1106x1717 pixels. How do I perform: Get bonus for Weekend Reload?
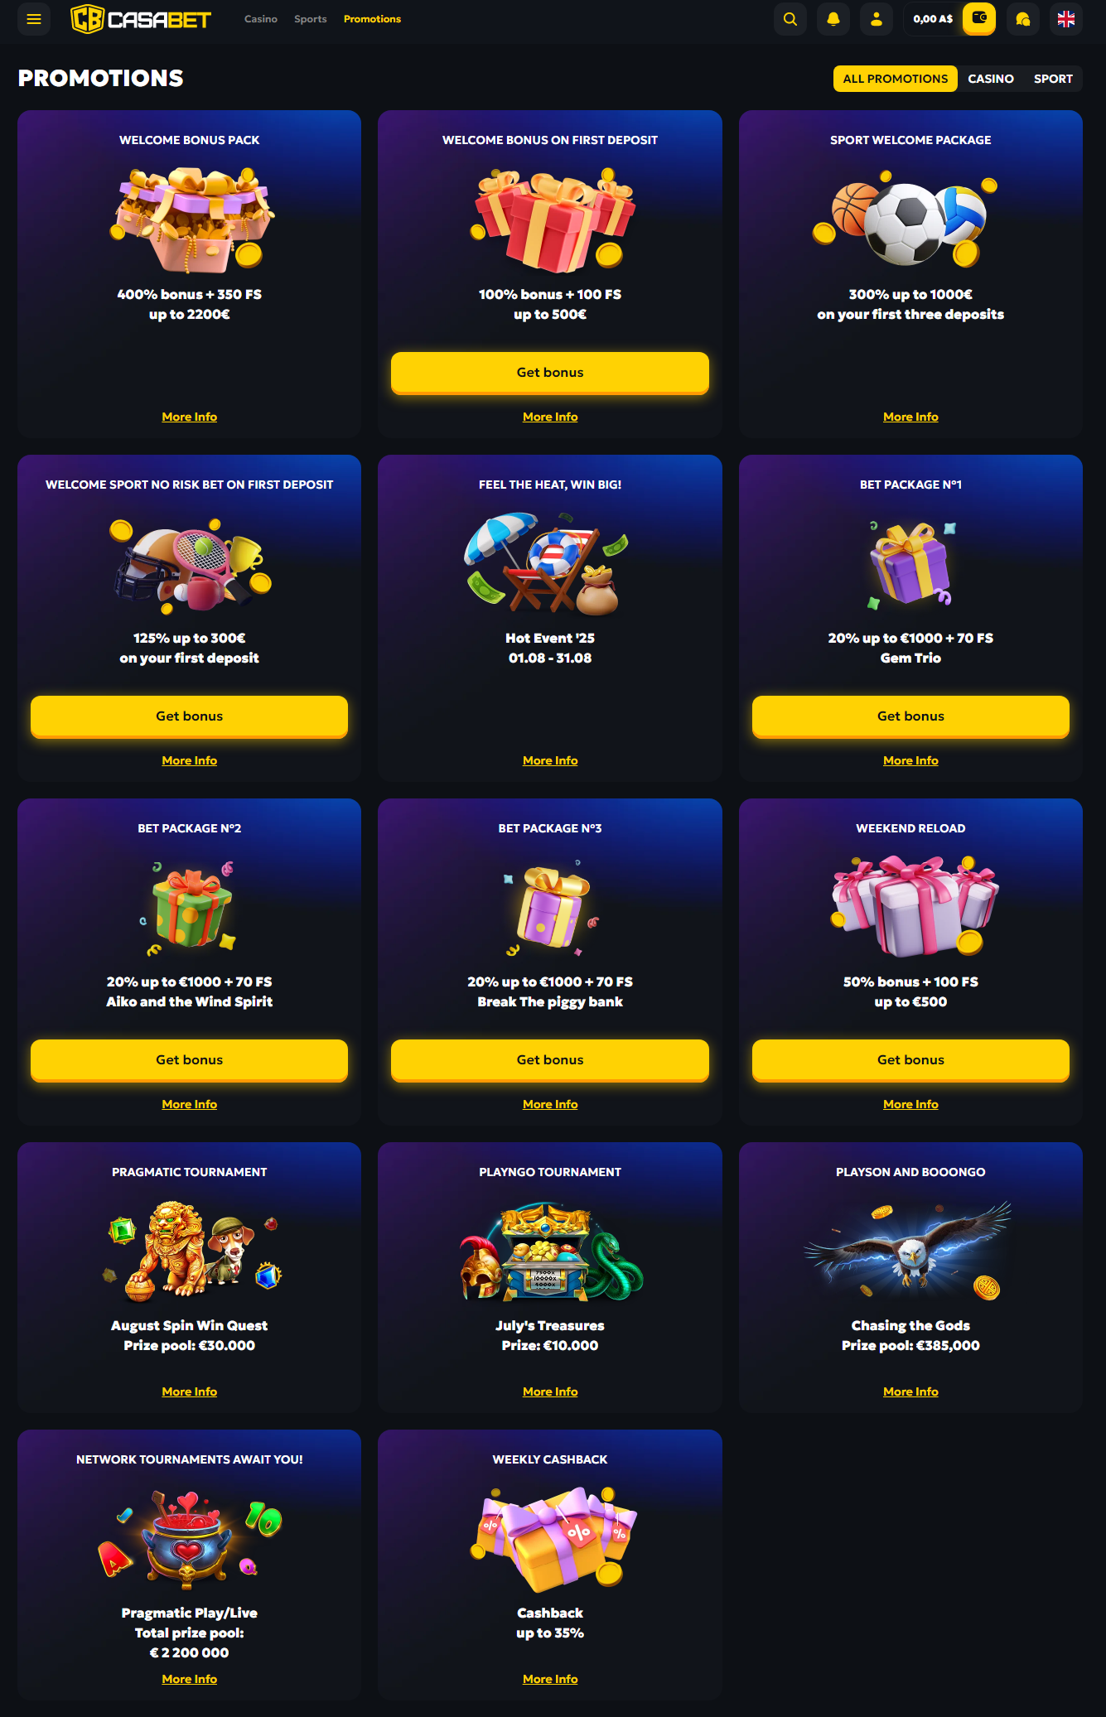point(910,1060)
